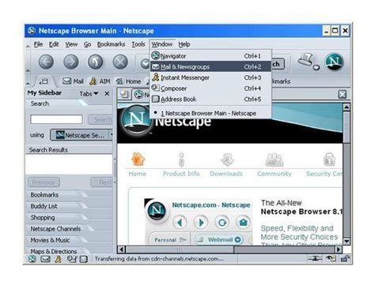375x289 pixels.
Task: Click the Next results button
Action: [102, 182]
